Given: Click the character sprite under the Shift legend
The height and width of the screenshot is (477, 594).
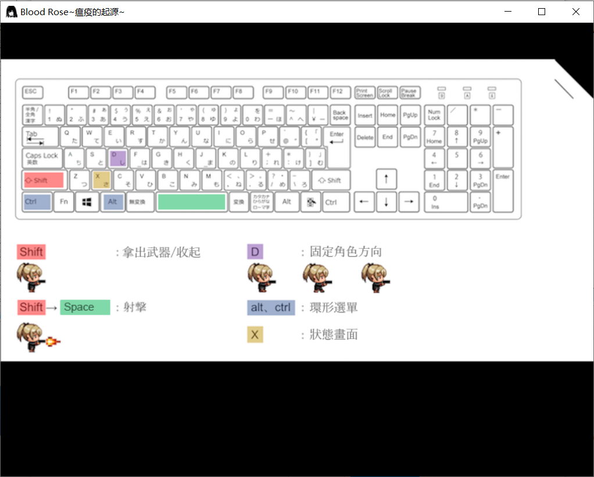Looking at the screenshot, I should pos(31,277).
